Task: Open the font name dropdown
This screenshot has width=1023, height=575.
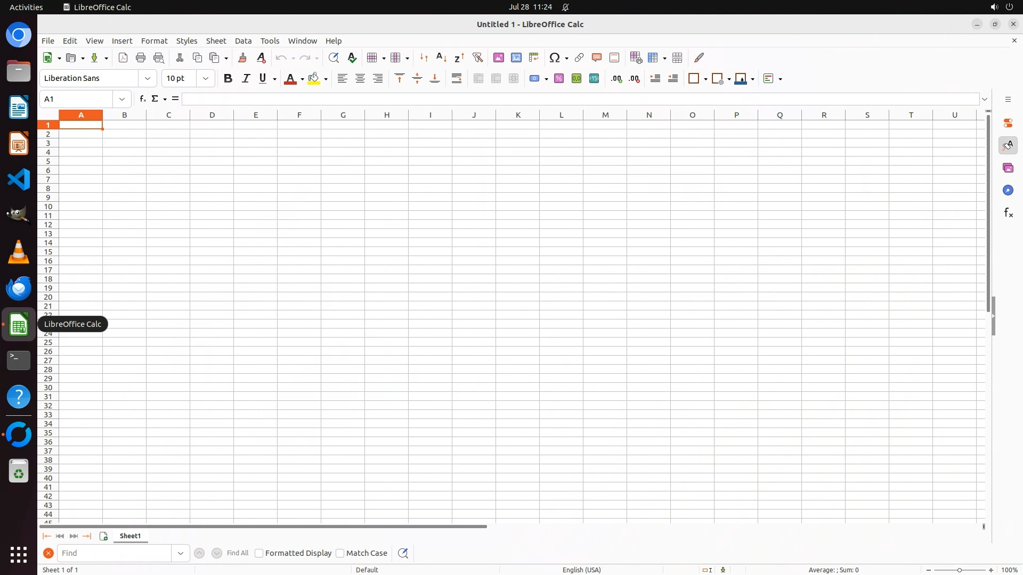Action: point(148,78)
